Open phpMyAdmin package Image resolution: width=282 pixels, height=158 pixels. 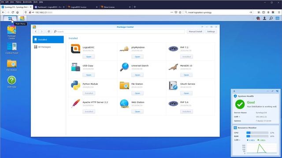point(137,57)
